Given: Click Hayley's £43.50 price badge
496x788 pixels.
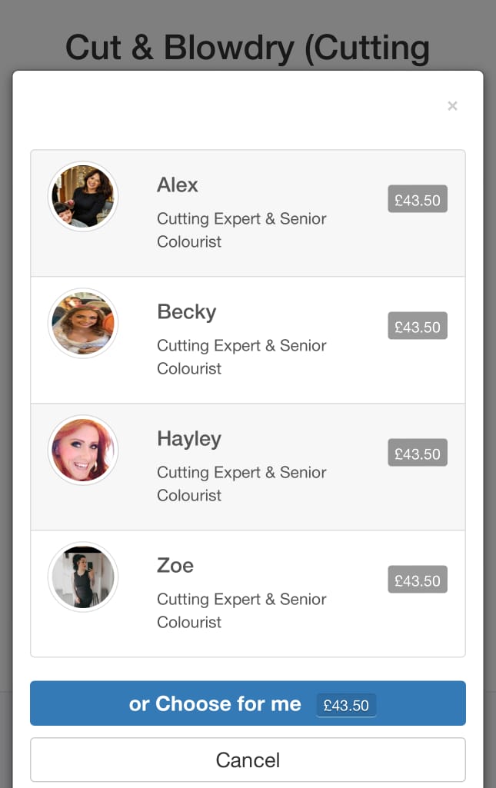Looking at the screenshot, I should pyautogui.click(x=418, y=454).
